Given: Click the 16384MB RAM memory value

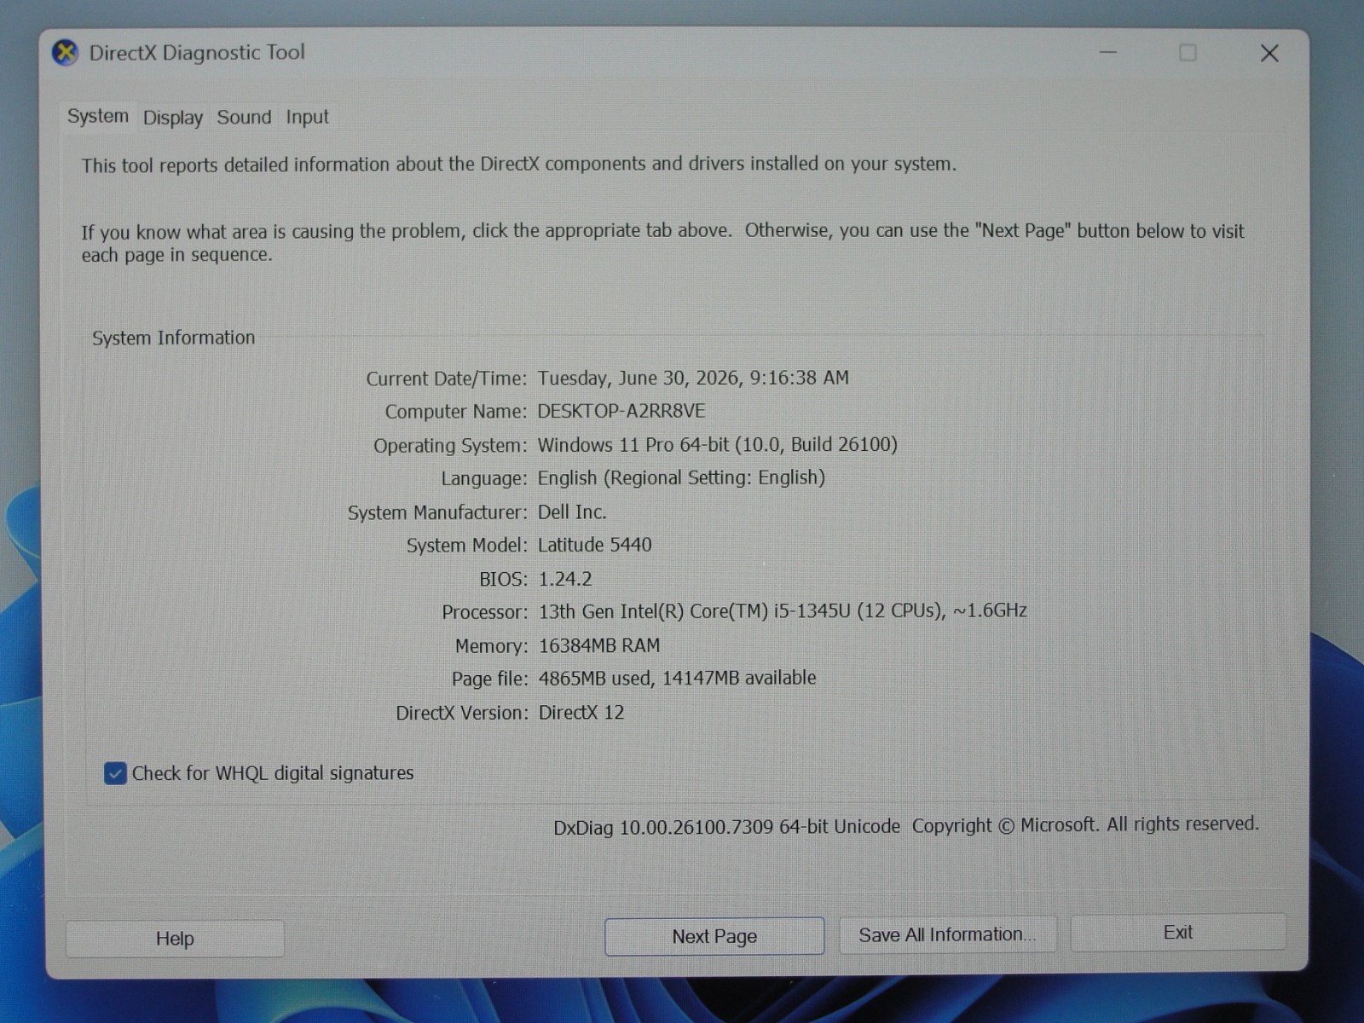Looking at the screenshot, I should click(599, 645).
